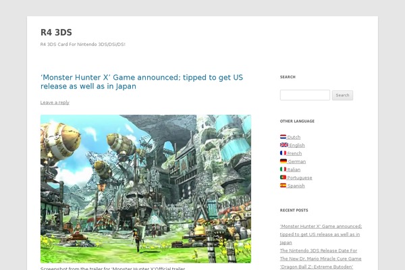This screenshot has height=270, width=405.
Task: Open recent post about Dr. Mario Miracle Cure
Action: tap(321, 254)
